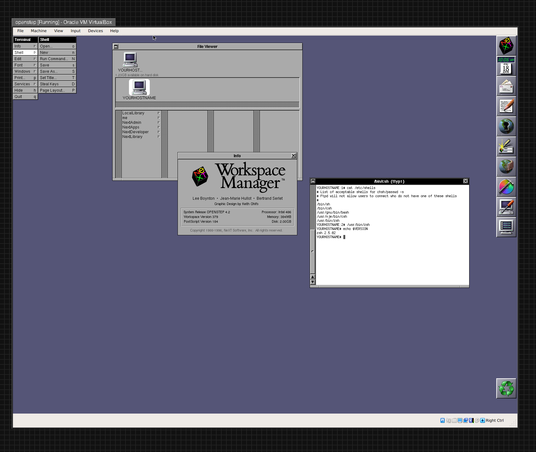
Task: Click the File Viewer miniaturize button
Action: (x=116, y=47)
